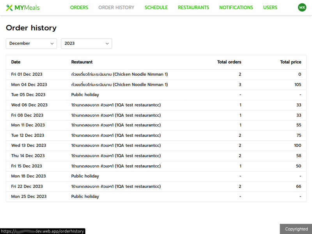The height and width of the screenshot is (234, 312).
Task: Click the Restaurant column header
Action: tap(82, 62)
